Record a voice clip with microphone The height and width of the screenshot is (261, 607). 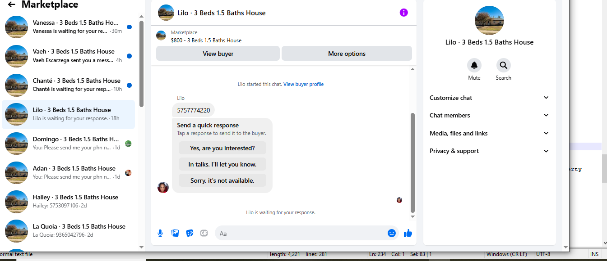click(x=160, y=233)
